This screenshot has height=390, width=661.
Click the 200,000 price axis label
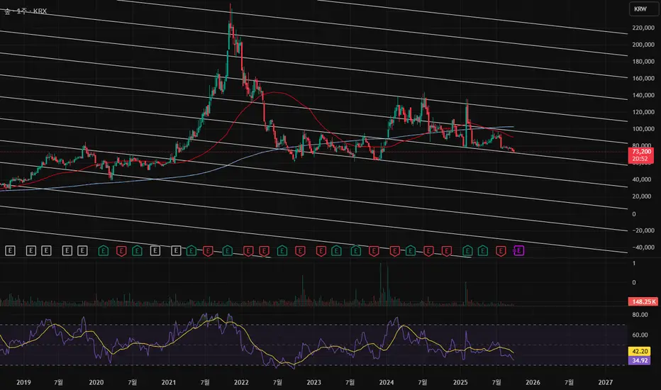point(643,45)
